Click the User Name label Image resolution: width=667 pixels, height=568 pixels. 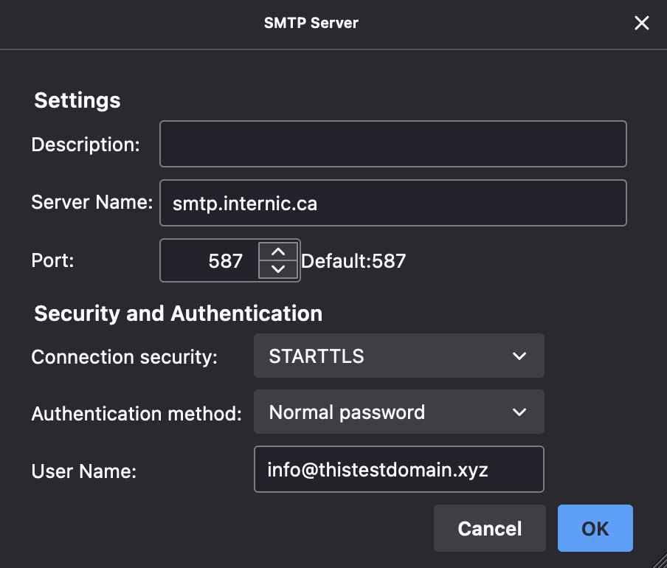(84, 471)
